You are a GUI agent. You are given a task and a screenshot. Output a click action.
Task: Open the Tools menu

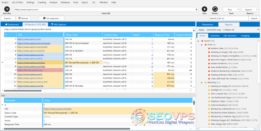76,2
